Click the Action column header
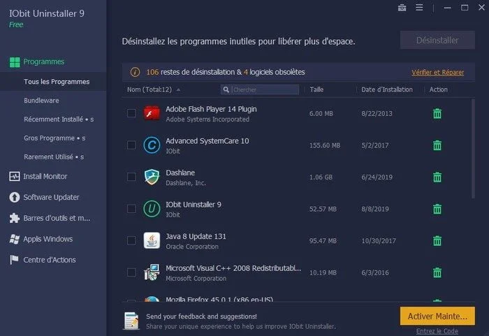Screen dimensions: 489x336 pos(438,90)
